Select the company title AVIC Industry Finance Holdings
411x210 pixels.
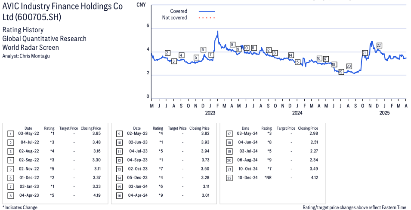click(x=62, y=11)
